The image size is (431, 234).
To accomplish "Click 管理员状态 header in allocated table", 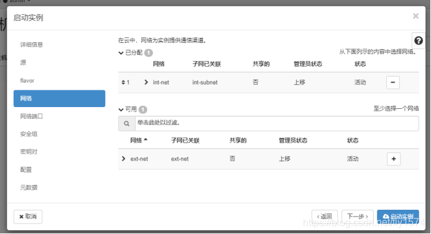I will click(308, 64).
